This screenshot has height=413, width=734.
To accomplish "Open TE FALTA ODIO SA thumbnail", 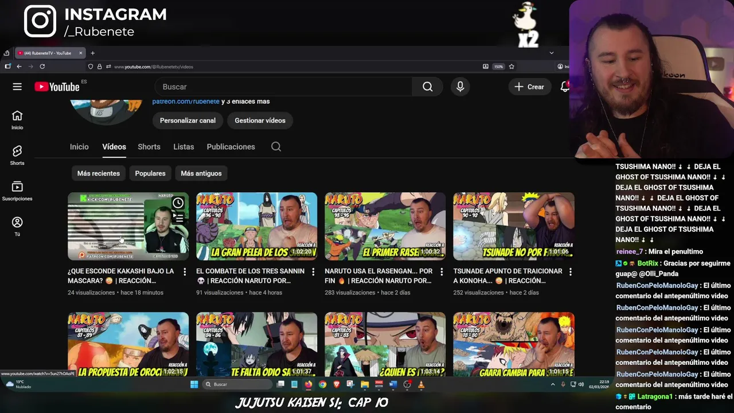I will tap(256, 344).
